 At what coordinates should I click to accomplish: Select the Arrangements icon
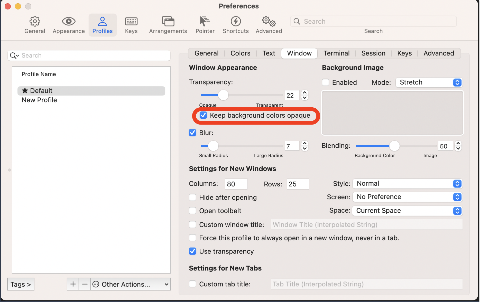168,24
